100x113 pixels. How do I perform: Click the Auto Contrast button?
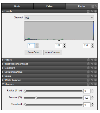[x=53, y=53]
